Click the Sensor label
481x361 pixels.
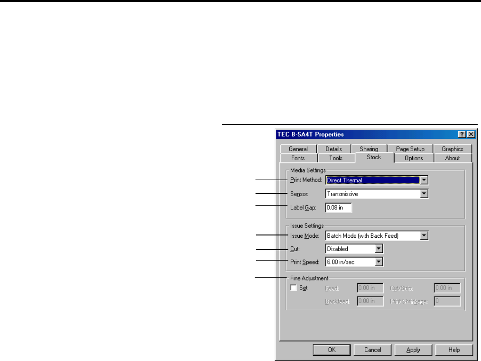[299, 194]
